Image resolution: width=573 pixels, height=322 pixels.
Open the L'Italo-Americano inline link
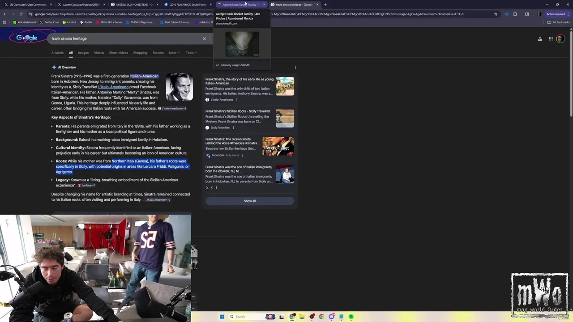(x=113, y=87)
